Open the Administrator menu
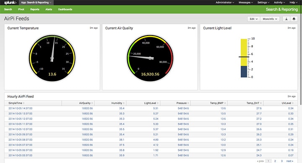 click(225, 3)
